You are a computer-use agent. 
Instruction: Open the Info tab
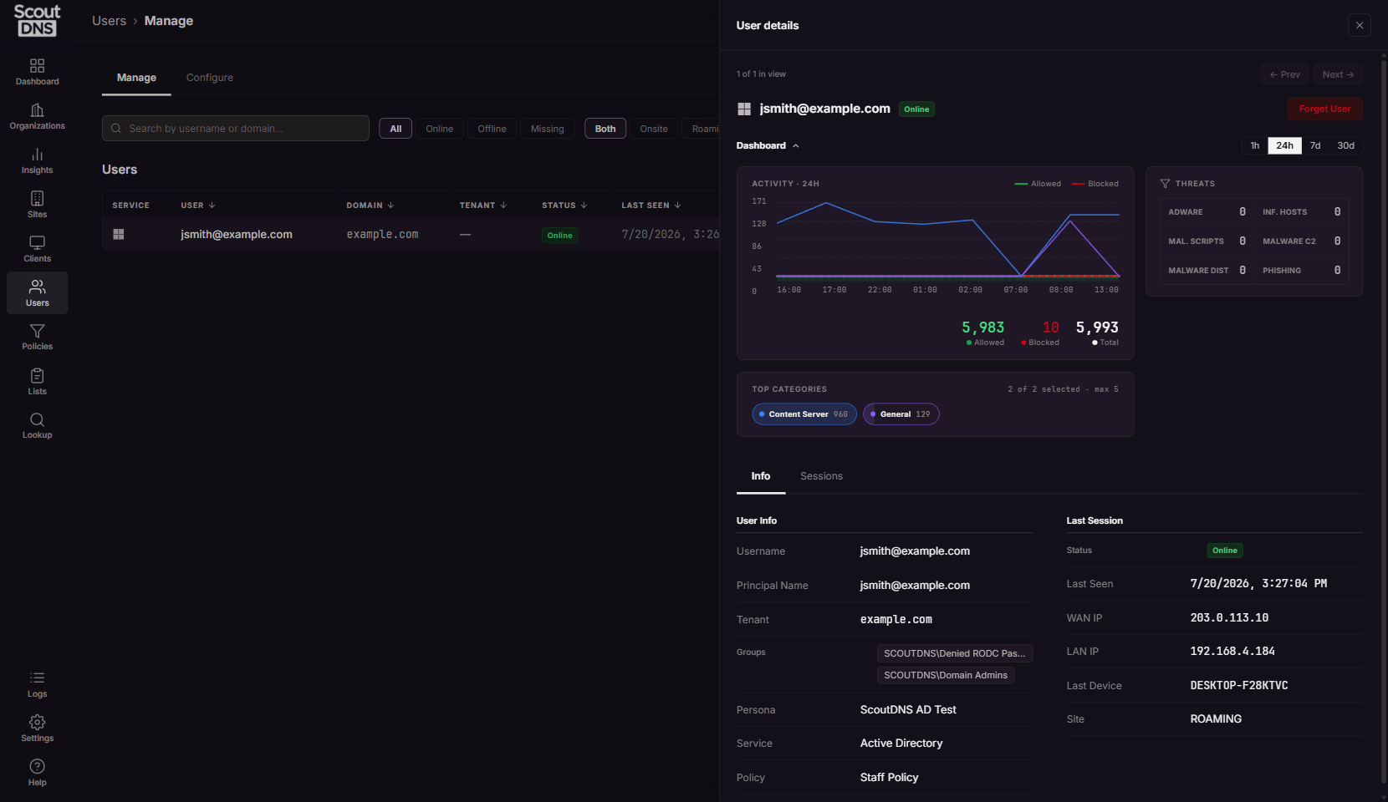click(761, 476)
